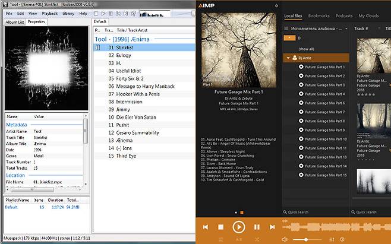391x244 pixels.
Task: Switch to the Podcasts tab
Action: pyautogui.click(x=344, y=16)
